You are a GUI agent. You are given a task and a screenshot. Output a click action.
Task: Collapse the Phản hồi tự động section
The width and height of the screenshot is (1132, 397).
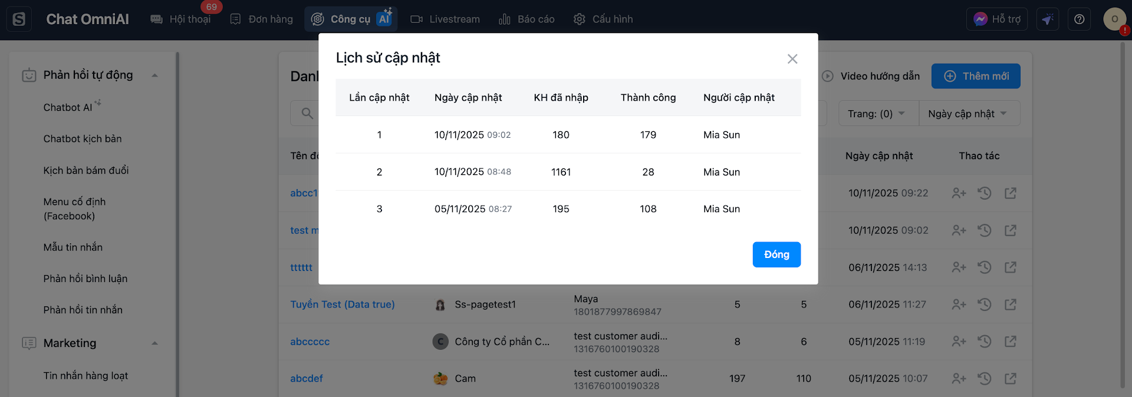[x=154, y=75]
